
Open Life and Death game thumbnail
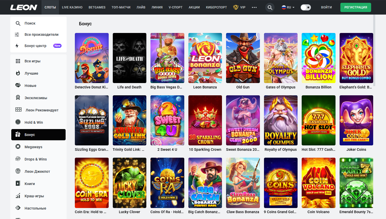pyautogui.click(x=129, y=58)
